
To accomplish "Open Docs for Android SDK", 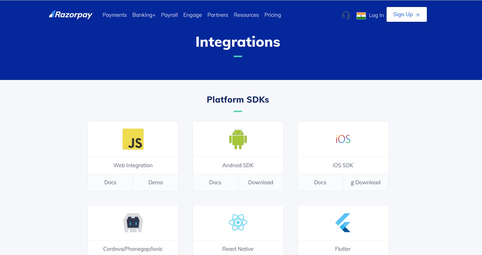I will [x=215, y=182].
